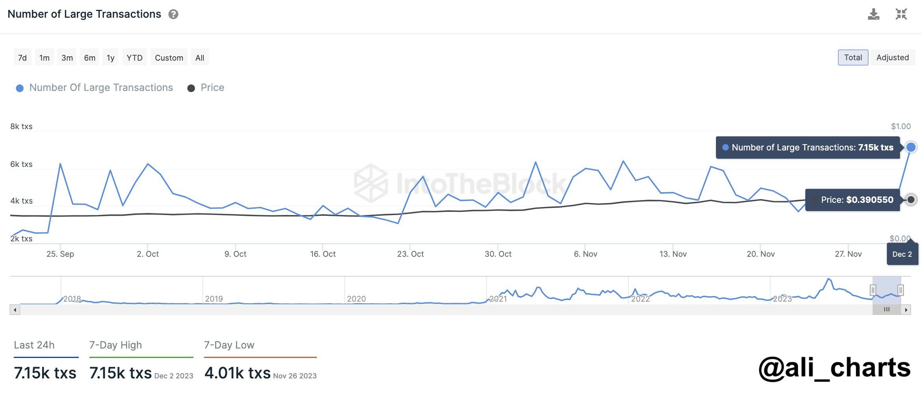
Task: Show All time range
Action: [200, 57]
